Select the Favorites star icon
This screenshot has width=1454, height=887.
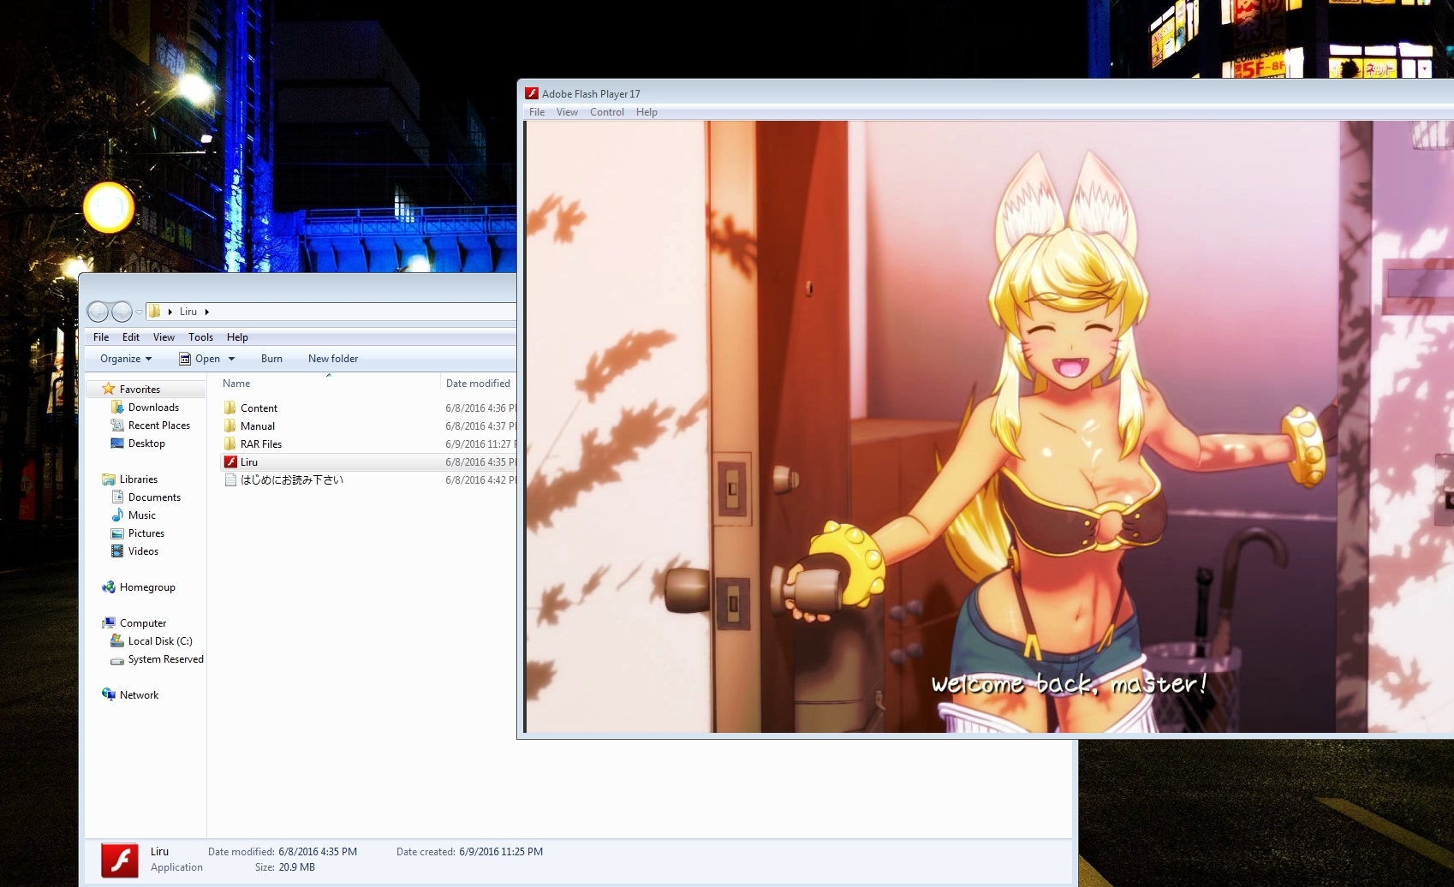point(109,389)
